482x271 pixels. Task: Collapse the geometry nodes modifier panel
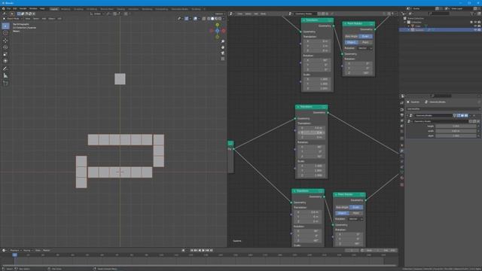coord(408,115)
